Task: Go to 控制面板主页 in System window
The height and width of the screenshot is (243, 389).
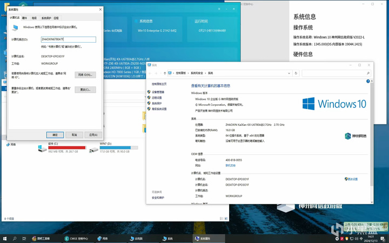Action: (159, 84)
